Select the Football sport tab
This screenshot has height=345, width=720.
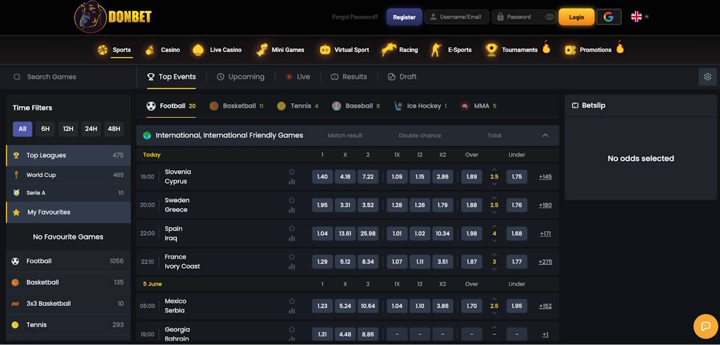[171, 106]
